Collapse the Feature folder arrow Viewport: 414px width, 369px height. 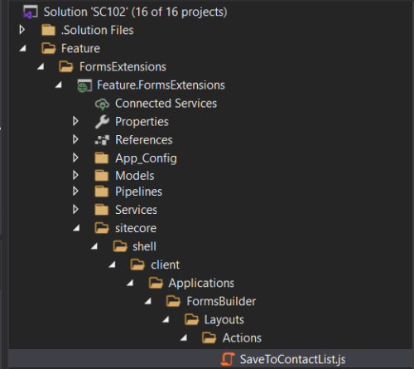pos(23,49)
